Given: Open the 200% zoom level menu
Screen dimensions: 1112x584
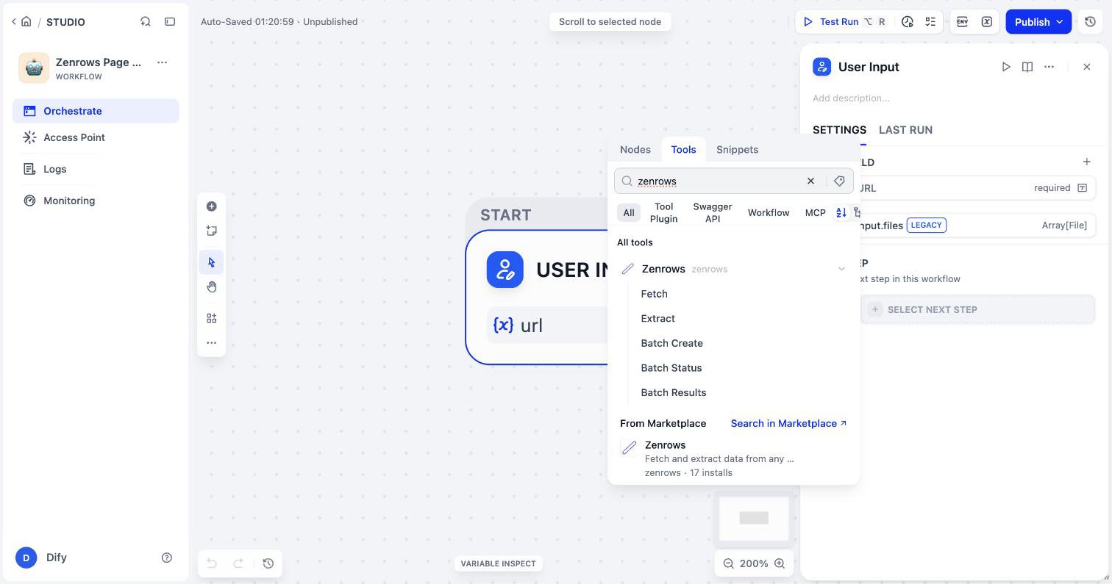Looking at the screenshot, I should (x=754, y=563).
